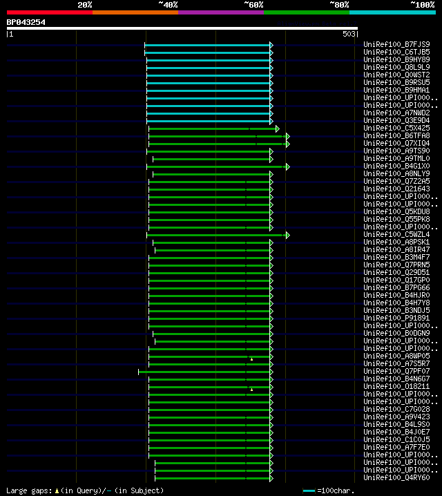Image resolution: width=442 pixels, height=496 pixels.
Task: Select the UniRef100_Q55PK8 label
Action: (x=396, y=219)
